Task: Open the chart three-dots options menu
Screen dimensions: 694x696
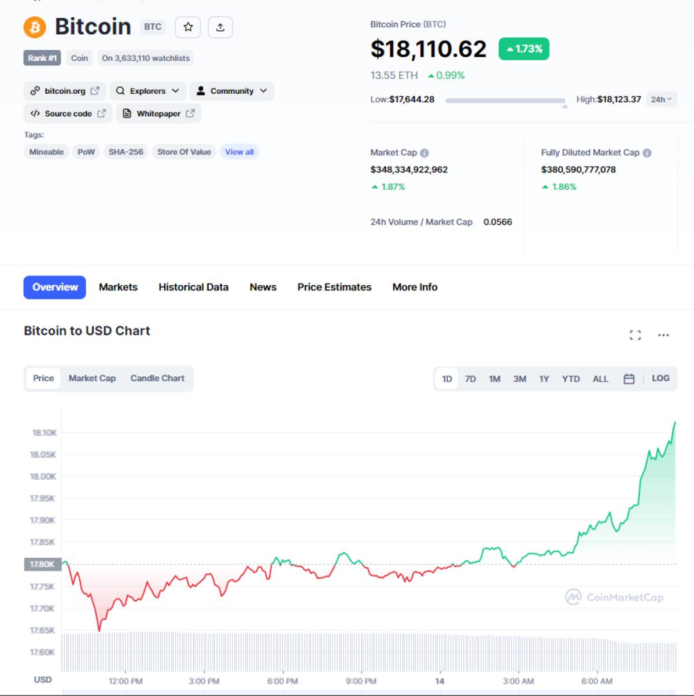Action: [x=663, y=335]
